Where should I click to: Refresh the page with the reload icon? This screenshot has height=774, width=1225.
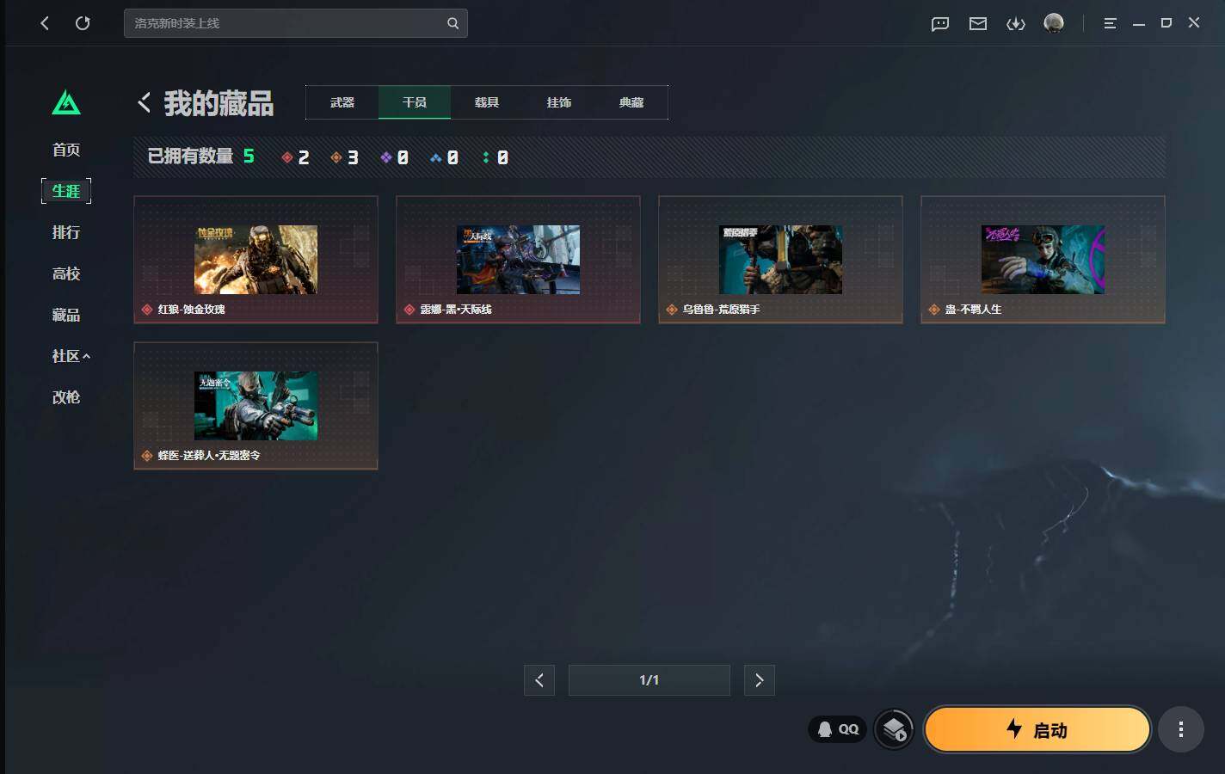tap(83, 23)
